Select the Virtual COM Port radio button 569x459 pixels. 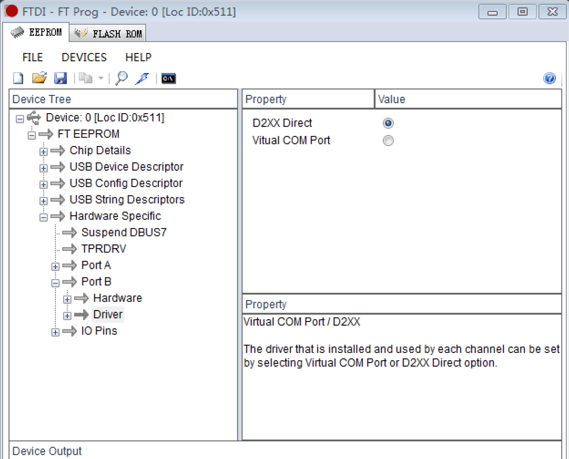[x=388, y=141]
